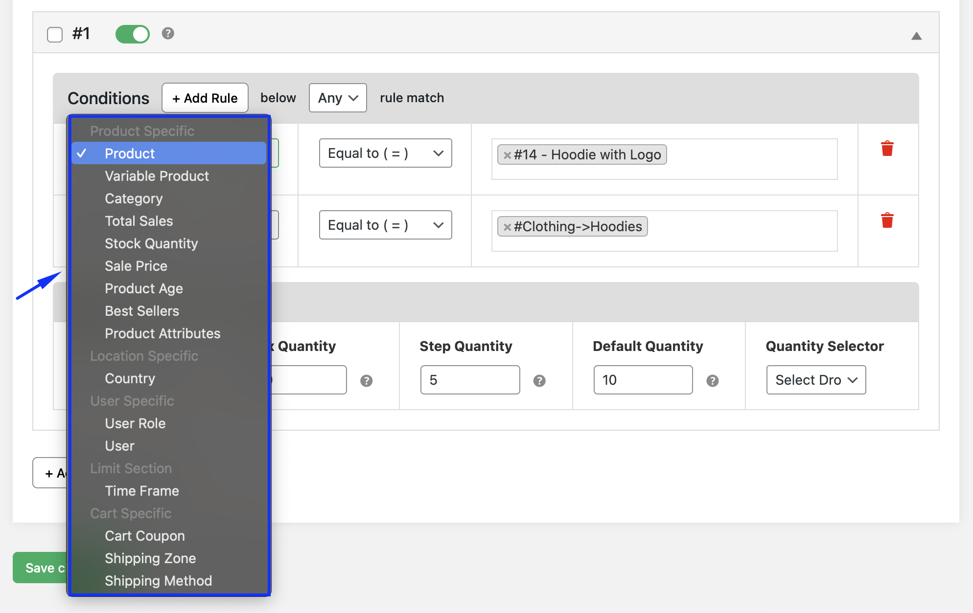The image size is (973, 613).
Task: Click the Max Quantity input field
Action: click(x=309, y=380)
